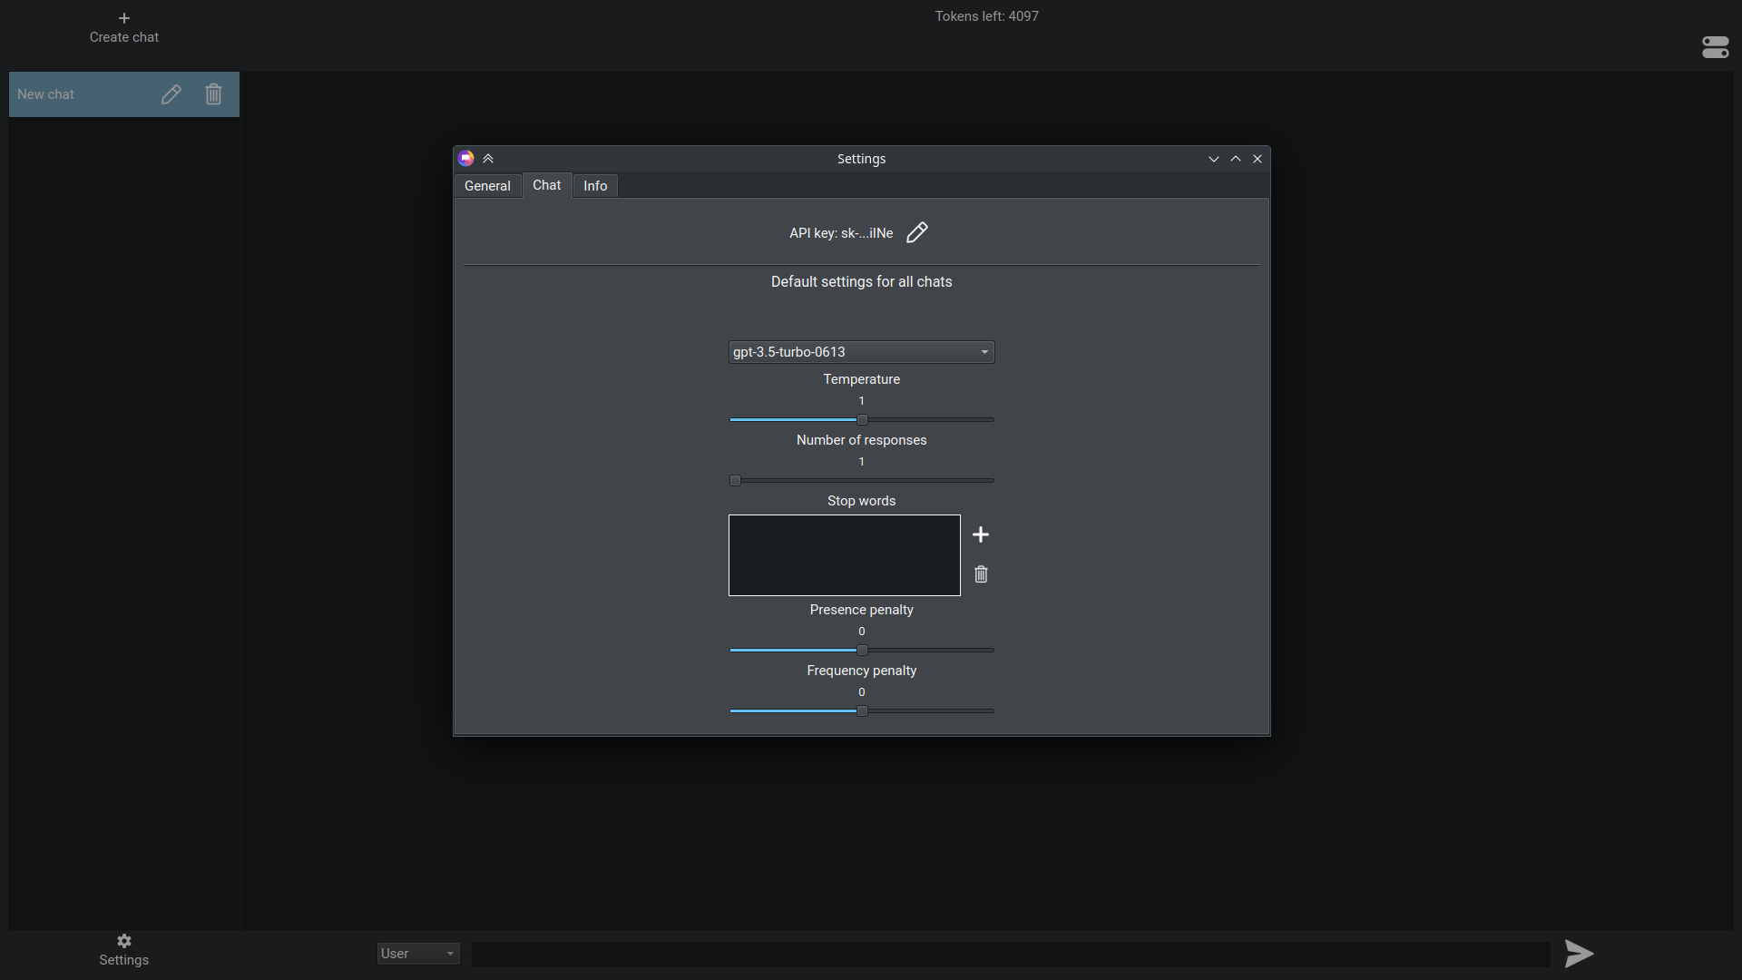Click Create chat plus icon
1742x980 pixels.
coord(124,18)
